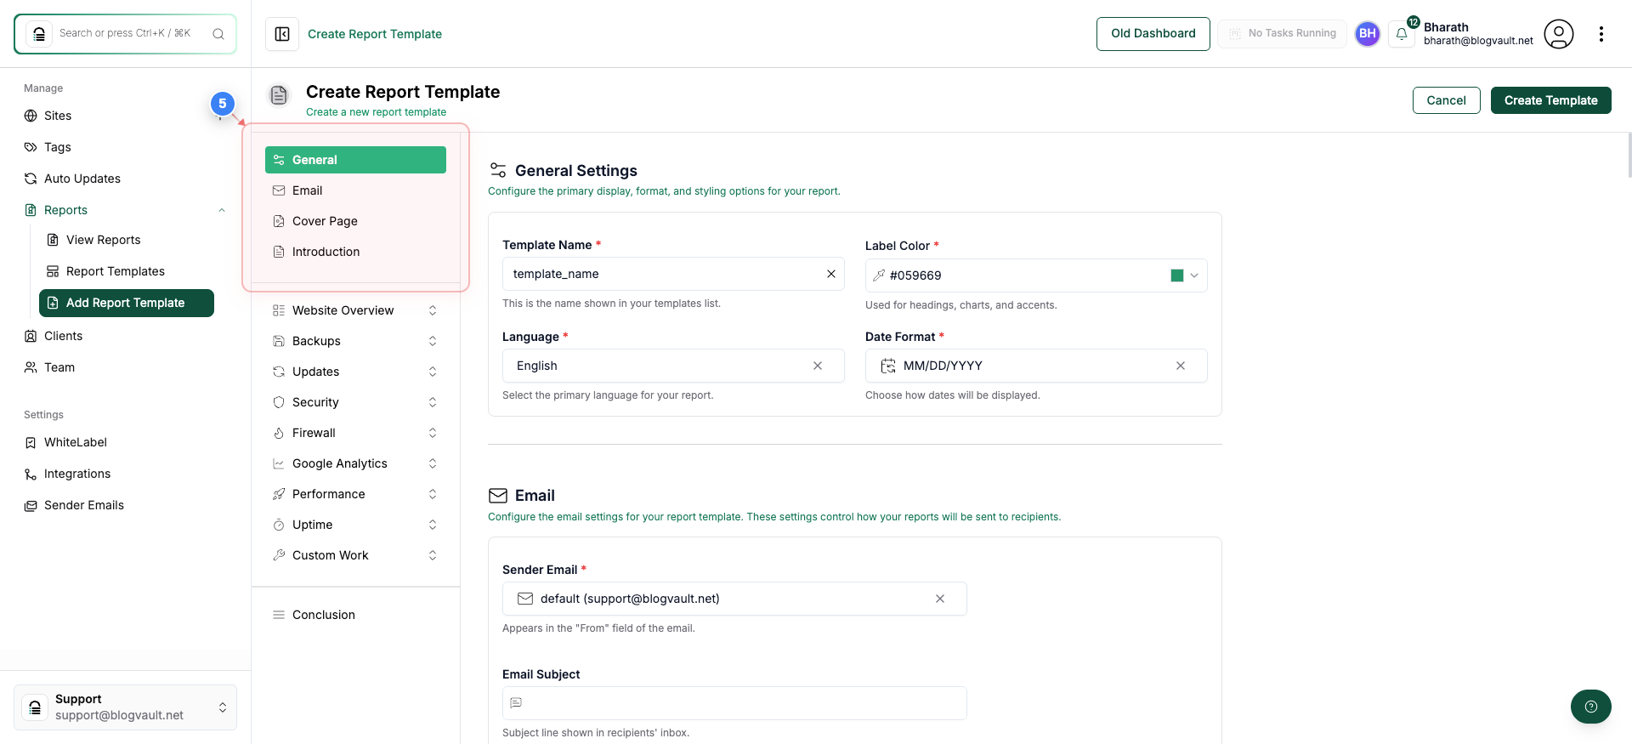Viewport: 1632px width, 744px height.
Task: Click the calendar icon in Date Format
Action: pos(888,366)
